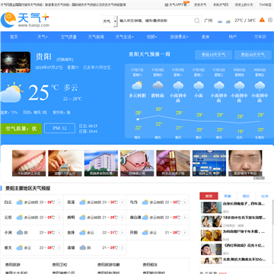
Task: Click the orange warning triangle icon
Action: click(262, 20)
